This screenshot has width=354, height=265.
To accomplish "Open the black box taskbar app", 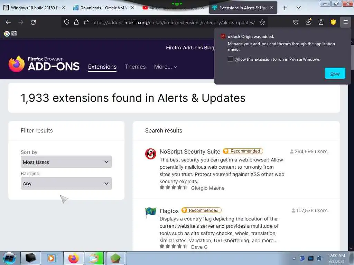I will [x=31, y=258].
